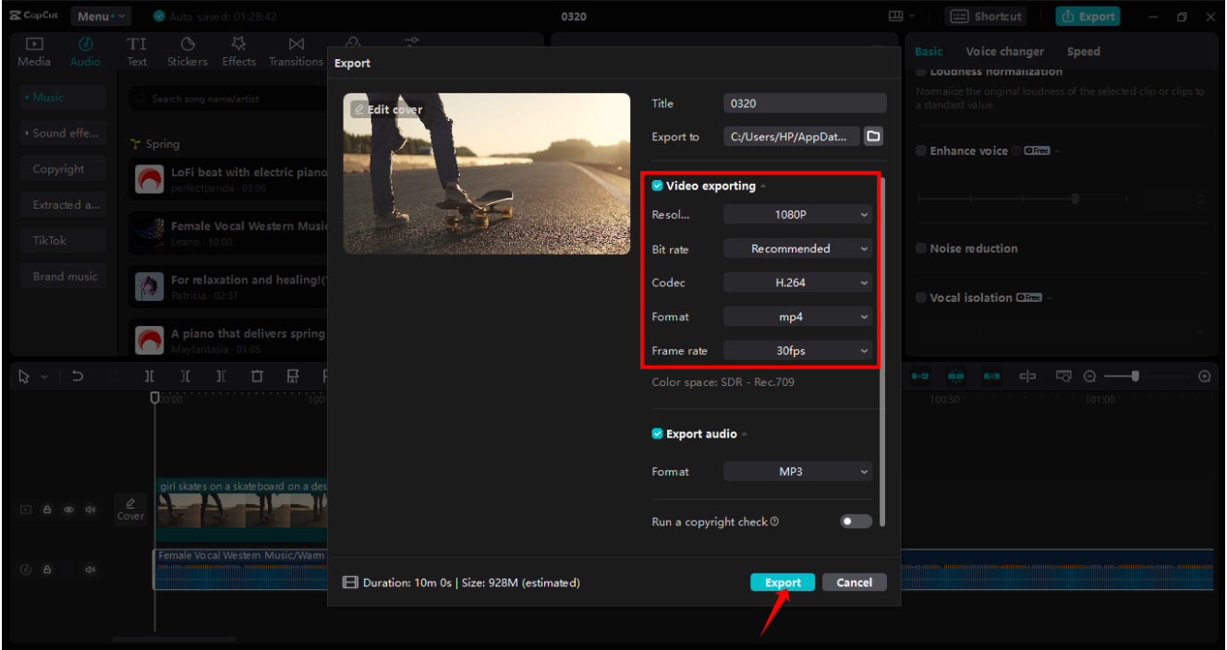Switch to the Basic tab

(929, 52)
